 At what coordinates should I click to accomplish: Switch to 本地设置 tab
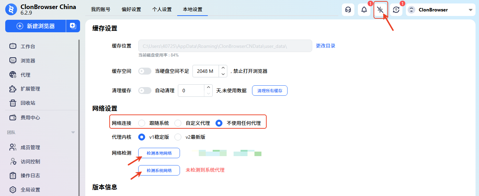pos(193,9)
